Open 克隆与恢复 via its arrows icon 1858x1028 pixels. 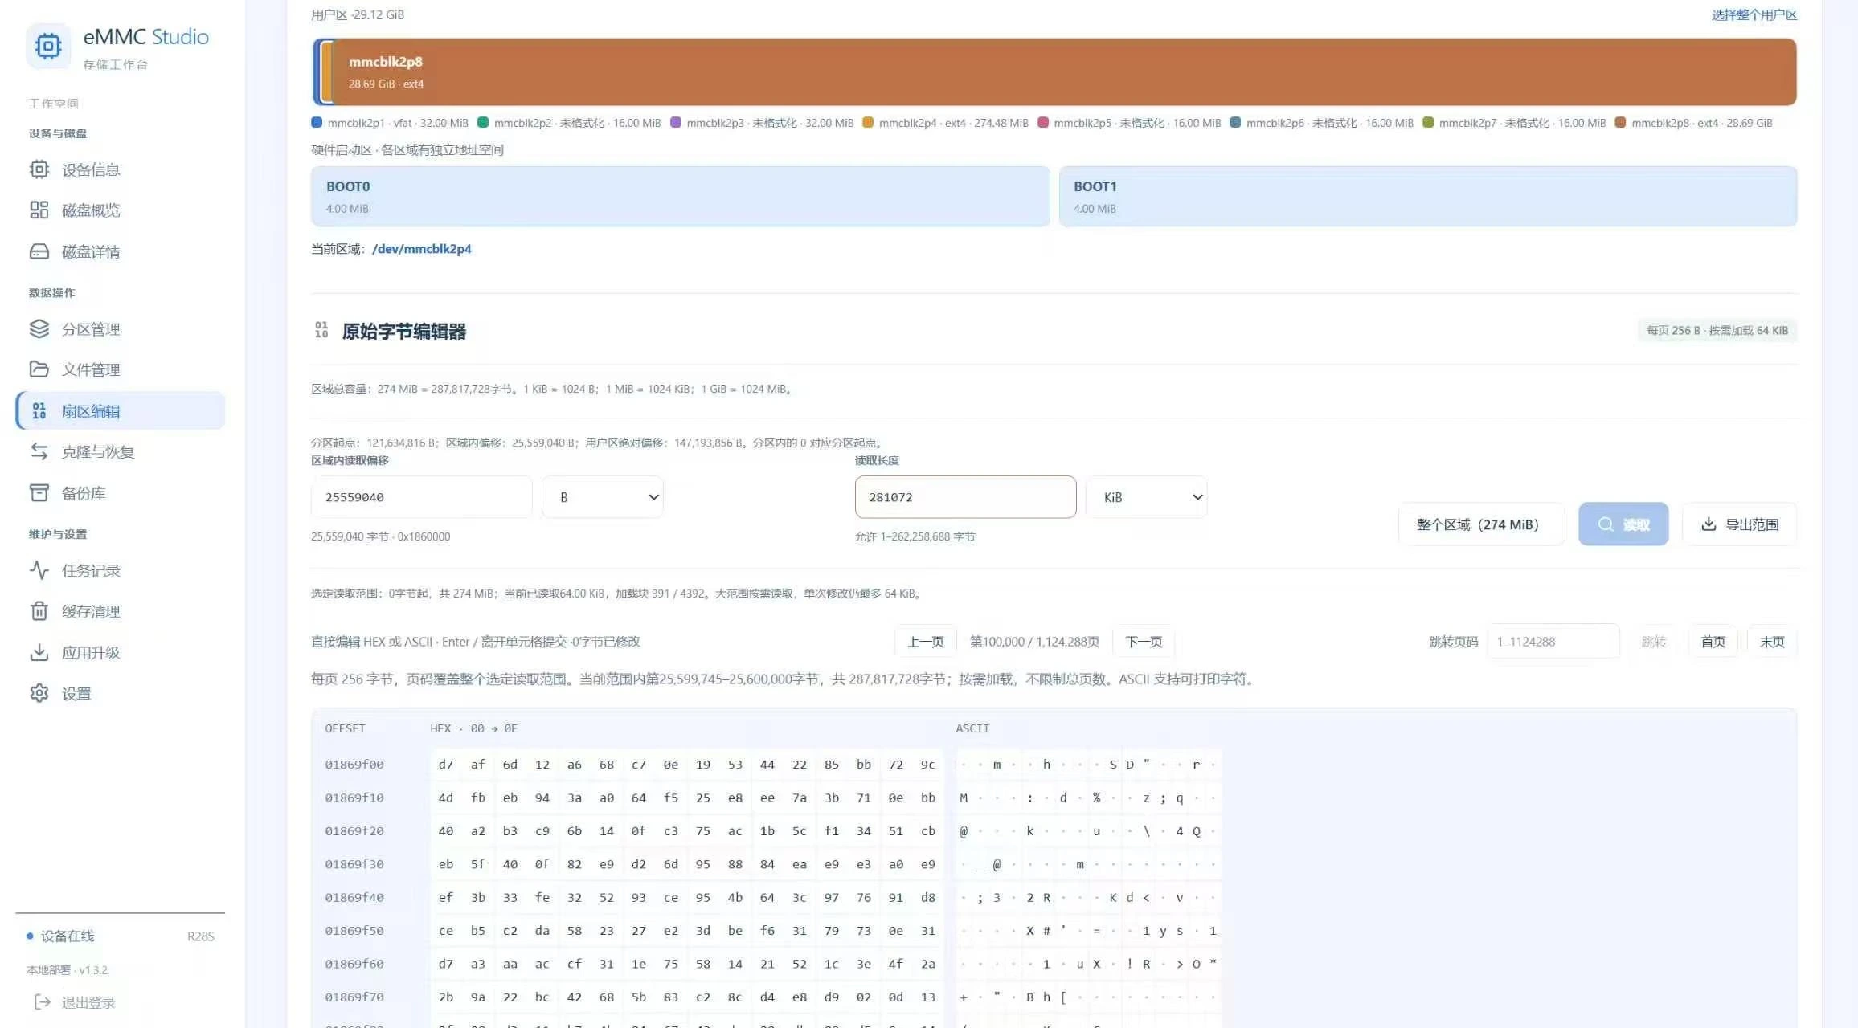point(39,451)
